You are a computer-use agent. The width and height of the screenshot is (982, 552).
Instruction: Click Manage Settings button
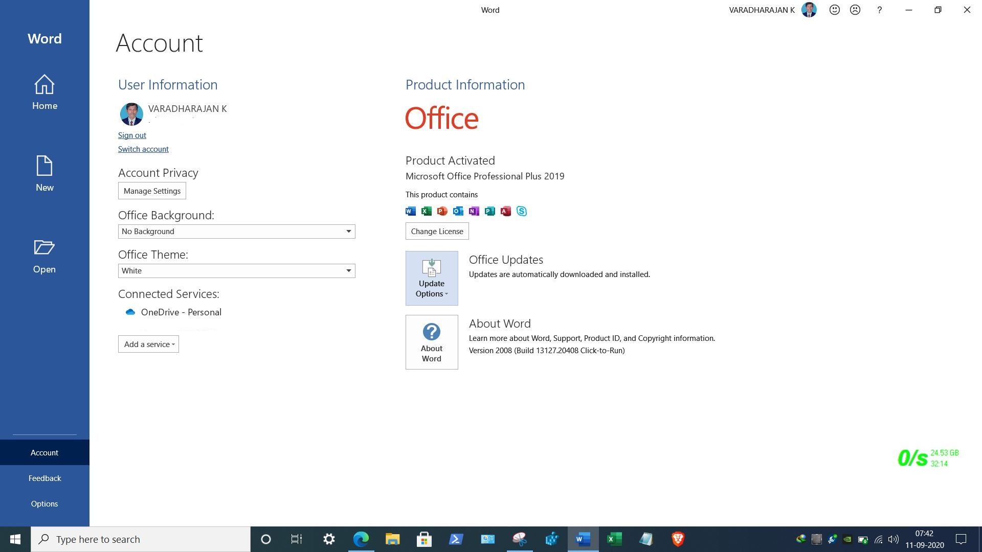152,191
